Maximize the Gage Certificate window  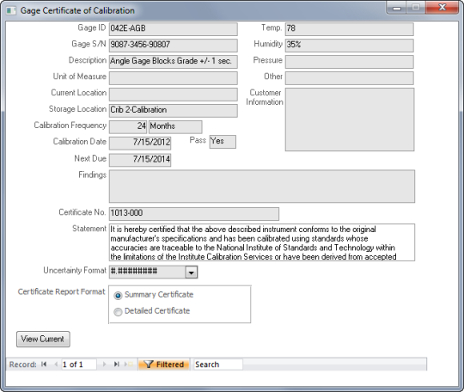pos(416,8)
